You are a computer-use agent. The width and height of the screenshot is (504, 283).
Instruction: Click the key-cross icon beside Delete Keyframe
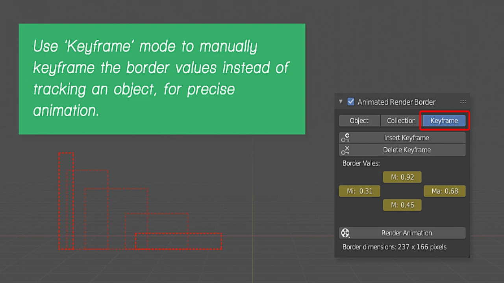pos(345,150)
